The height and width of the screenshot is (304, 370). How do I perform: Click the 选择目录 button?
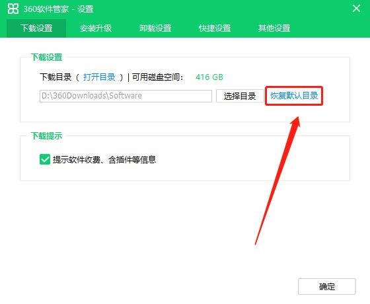click(x=240, y=96)
